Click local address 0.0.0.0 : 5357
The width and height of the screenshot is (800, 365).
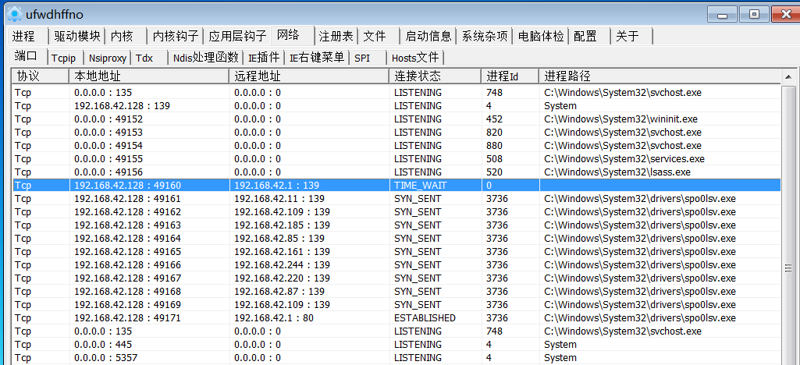coord(105,358)
